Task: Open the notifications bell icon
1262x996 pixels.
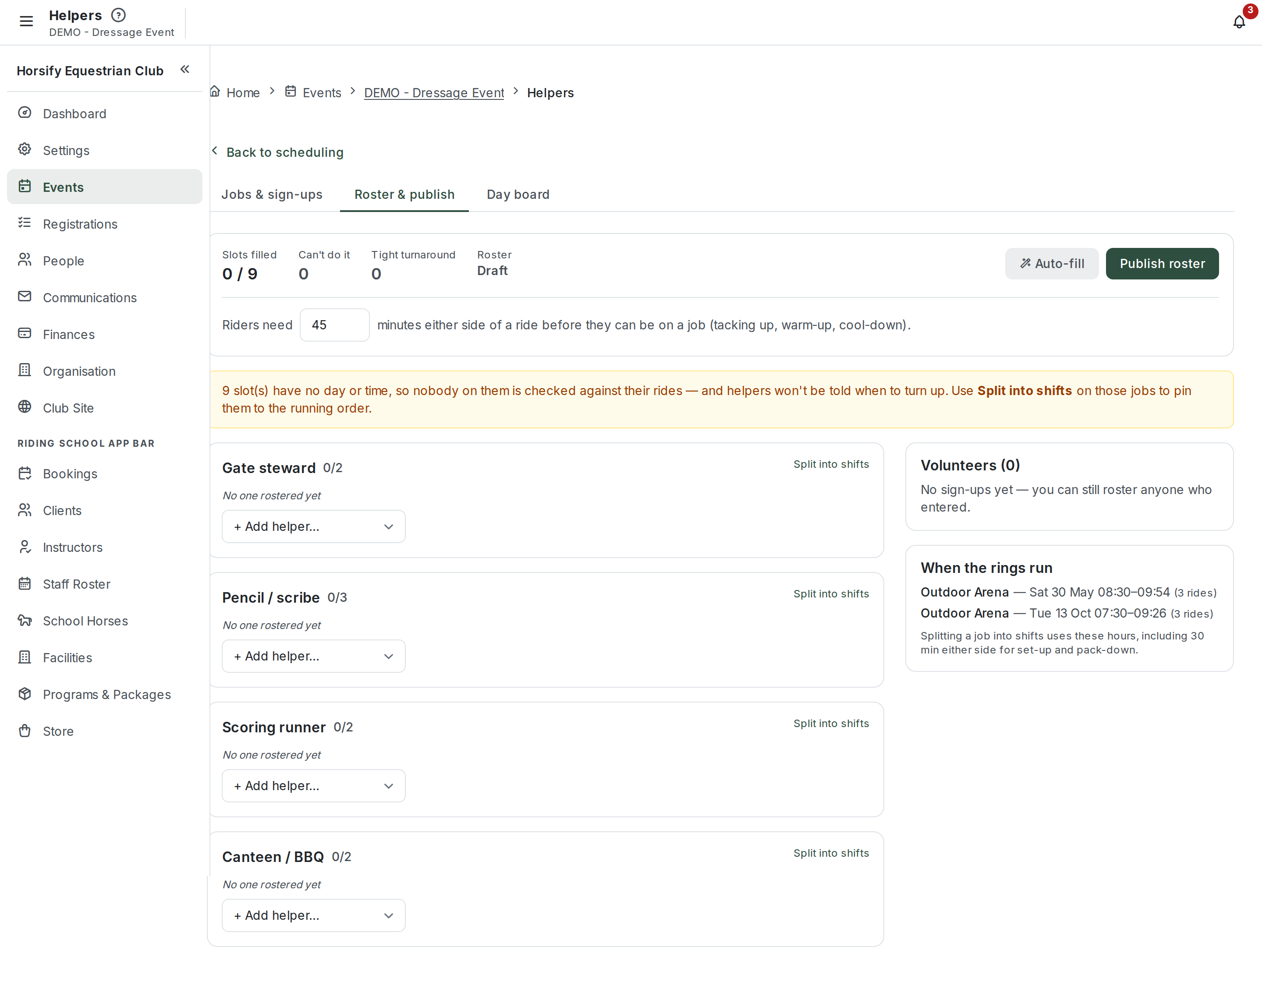Action: pyautogui.click(x=1239, y=22)
